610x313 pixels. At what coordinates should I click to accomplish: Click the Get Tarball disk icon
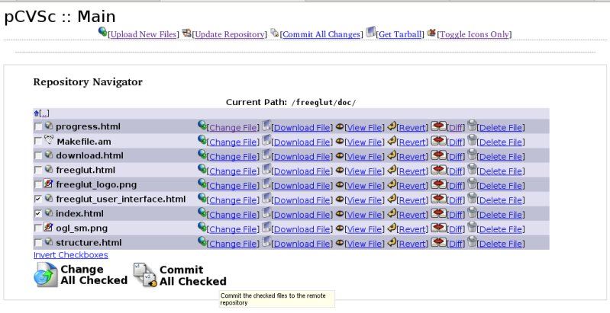click(370, 32)
